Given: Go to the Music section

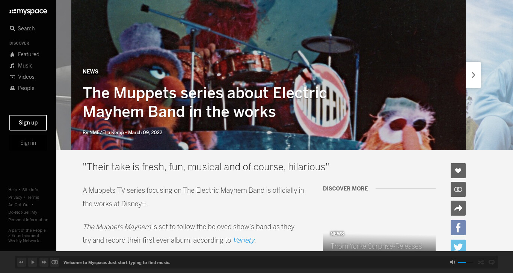Looking at the screenshot, I should pos(21,66).
